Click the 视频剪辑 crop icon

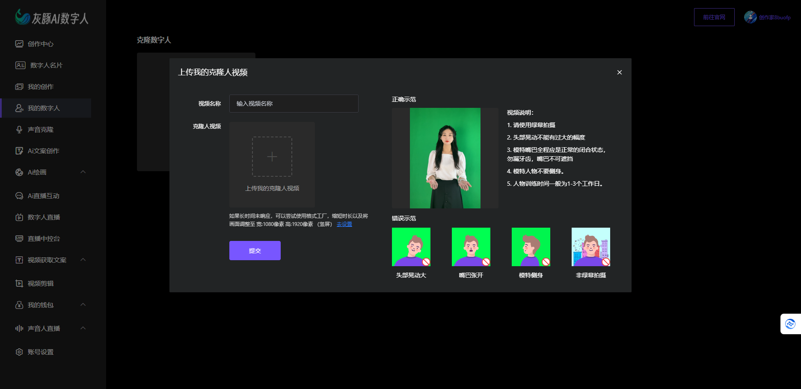point(19,283)
